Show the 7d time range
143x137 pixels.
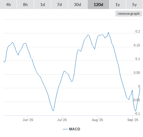pos(59,5)
